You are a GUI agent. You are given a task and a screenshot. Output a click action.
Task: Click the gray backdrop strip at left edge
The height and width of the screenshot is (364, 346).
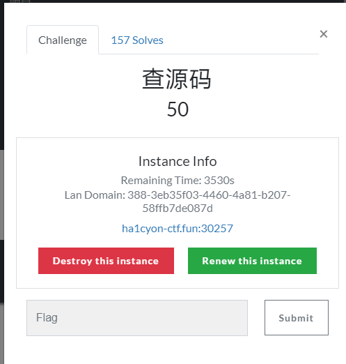point(2,195)
